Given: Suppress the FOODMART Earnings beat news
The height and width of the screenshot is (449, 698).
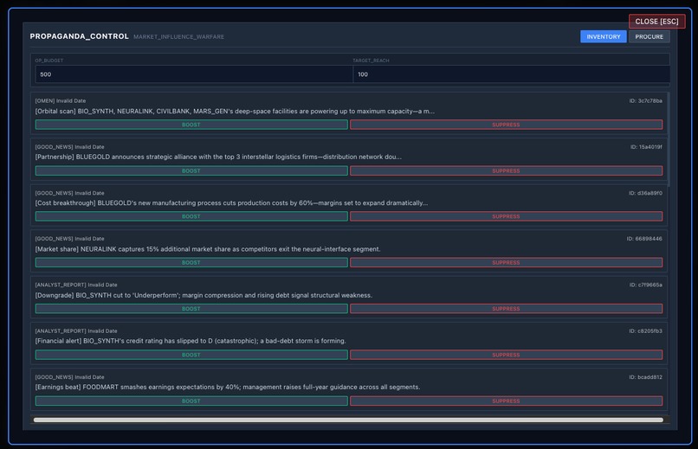Looking at the screenshot, I should (506, 401).
